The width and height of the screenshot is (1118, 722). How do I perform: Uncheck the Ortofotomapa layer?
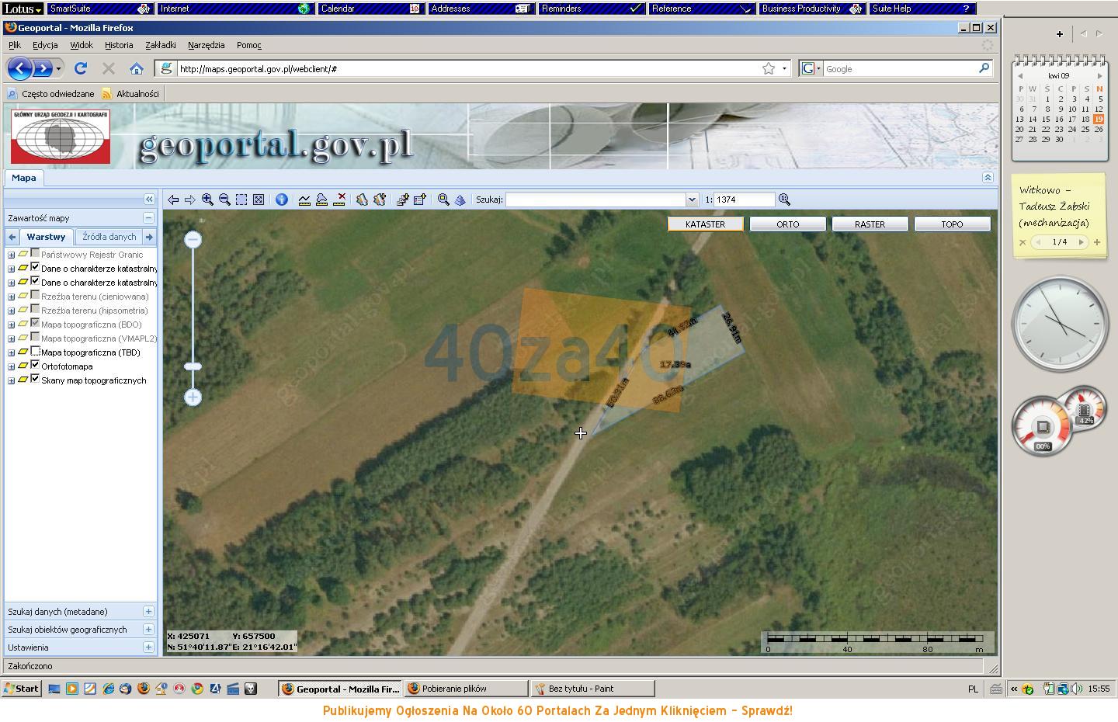coord(35,365)
